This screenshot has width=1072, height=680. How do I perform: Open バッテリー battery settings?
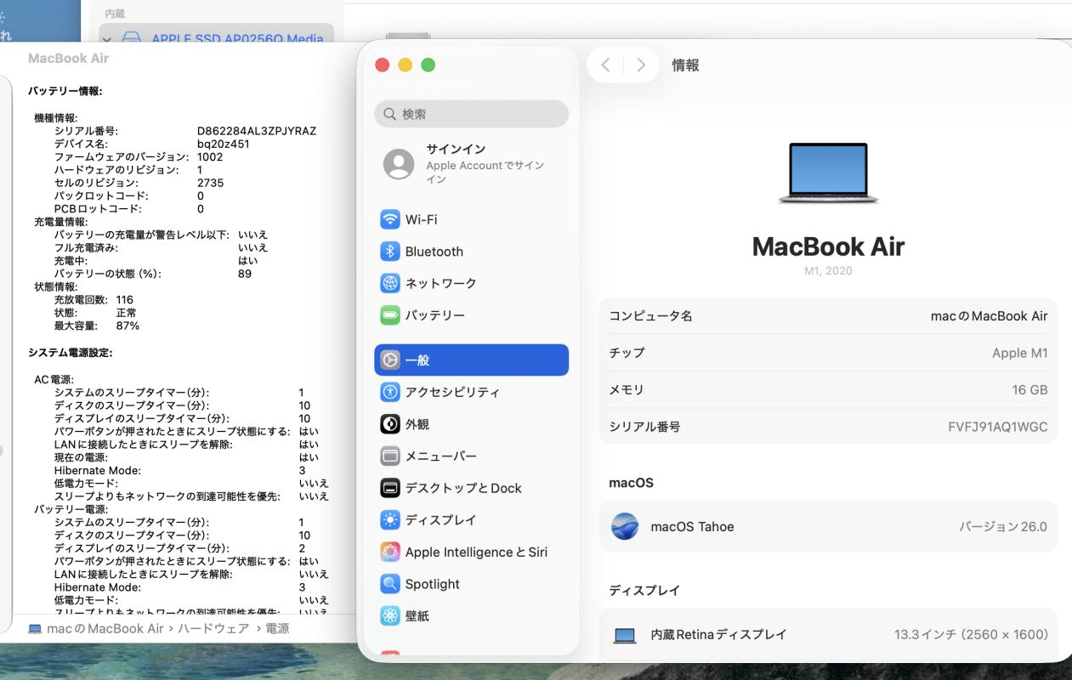(x=434, y=315)
